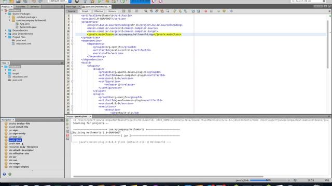Click the top green re-run icon in Output
This screenshot has width=332, height=186.
[x=67, y=120]
